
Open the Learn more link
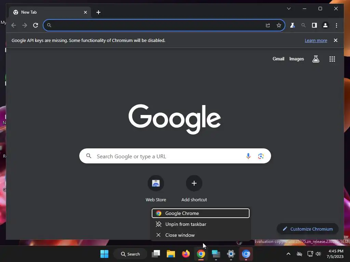click(316, 41)
